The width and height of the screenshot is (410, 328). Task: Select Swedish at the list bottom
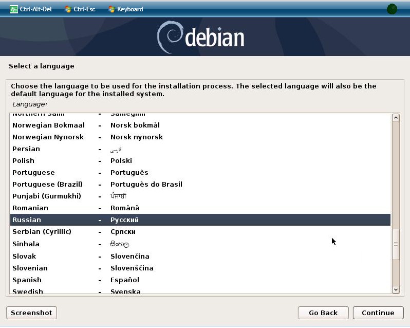(200, 290)
